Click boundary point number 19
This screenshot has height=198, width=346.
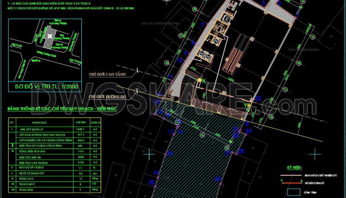pos(156,173)
